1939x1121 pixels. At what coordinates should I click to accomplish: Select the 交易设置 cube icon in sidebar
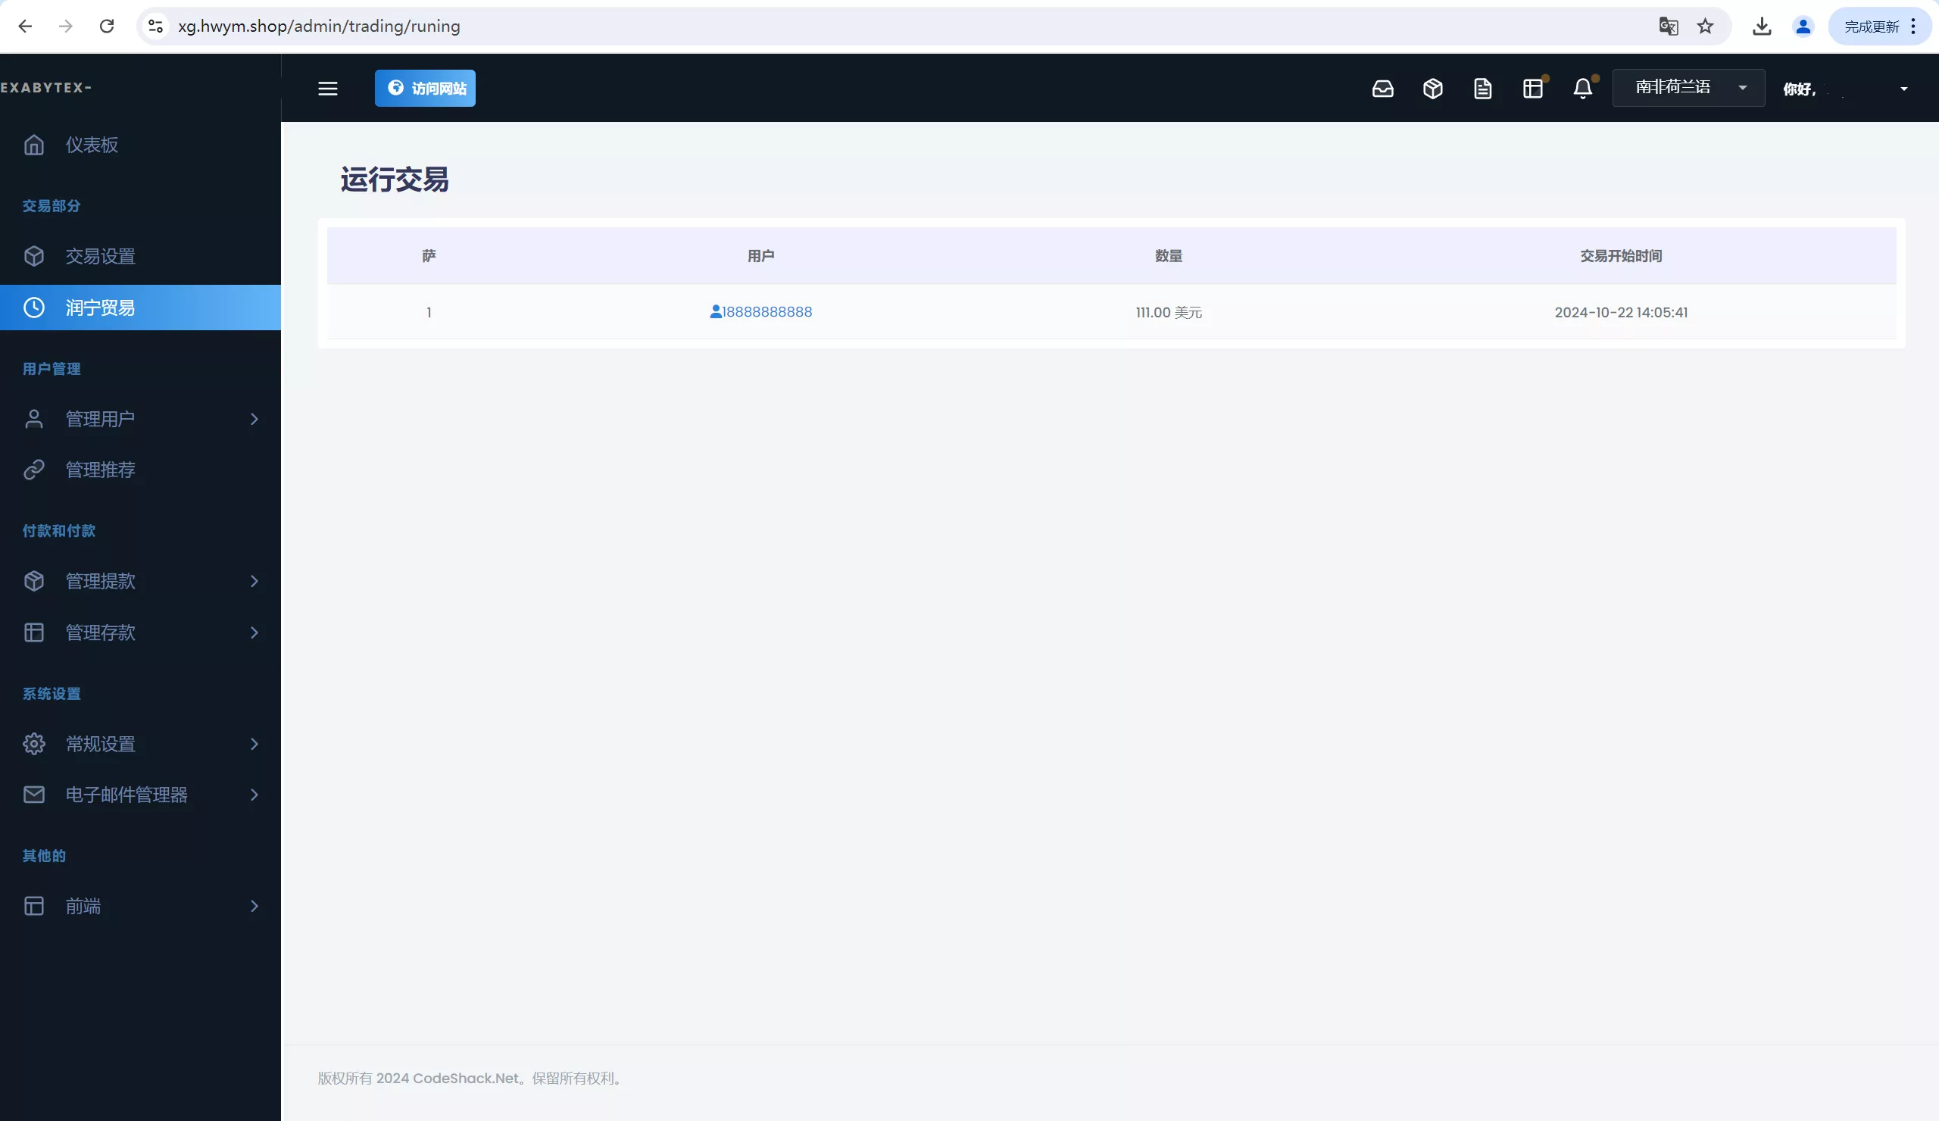34,256
